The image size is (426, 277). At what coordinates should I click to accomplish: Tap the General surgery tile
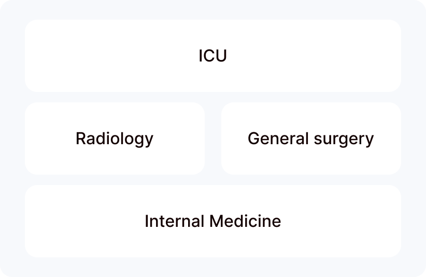click(x=311, y=138)
